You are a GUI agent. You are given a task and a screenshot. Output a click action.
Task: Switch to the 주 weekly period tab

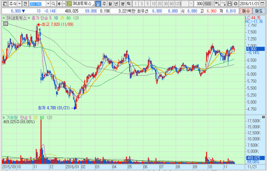[105, 3]
